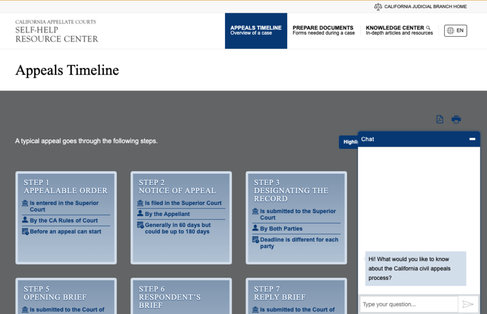Image resolution: width=487 pixels, height=314 pixels.
Task: Click person icon beside 'By the CA Rules of Court'
Action: [25, 220]
